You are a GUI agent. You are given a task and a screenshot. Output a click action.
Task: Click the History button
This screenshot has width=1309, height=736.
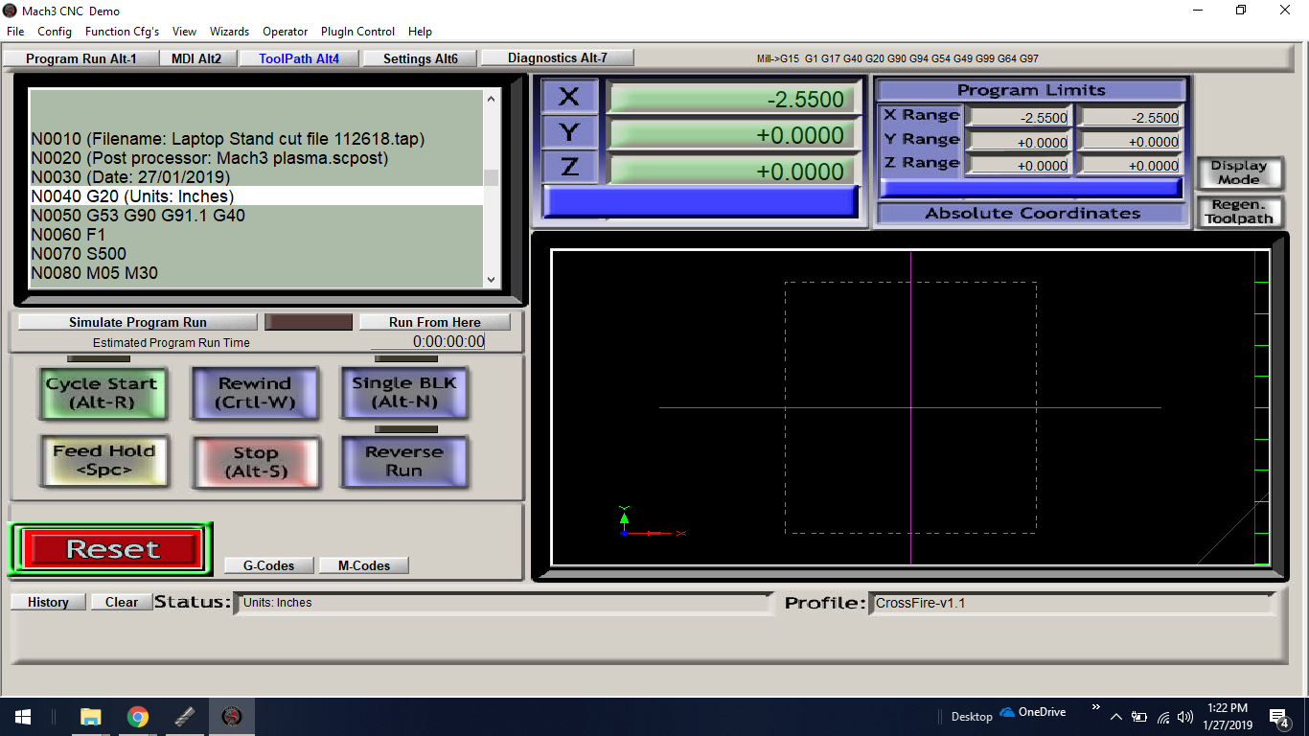(x=48, y=602)
